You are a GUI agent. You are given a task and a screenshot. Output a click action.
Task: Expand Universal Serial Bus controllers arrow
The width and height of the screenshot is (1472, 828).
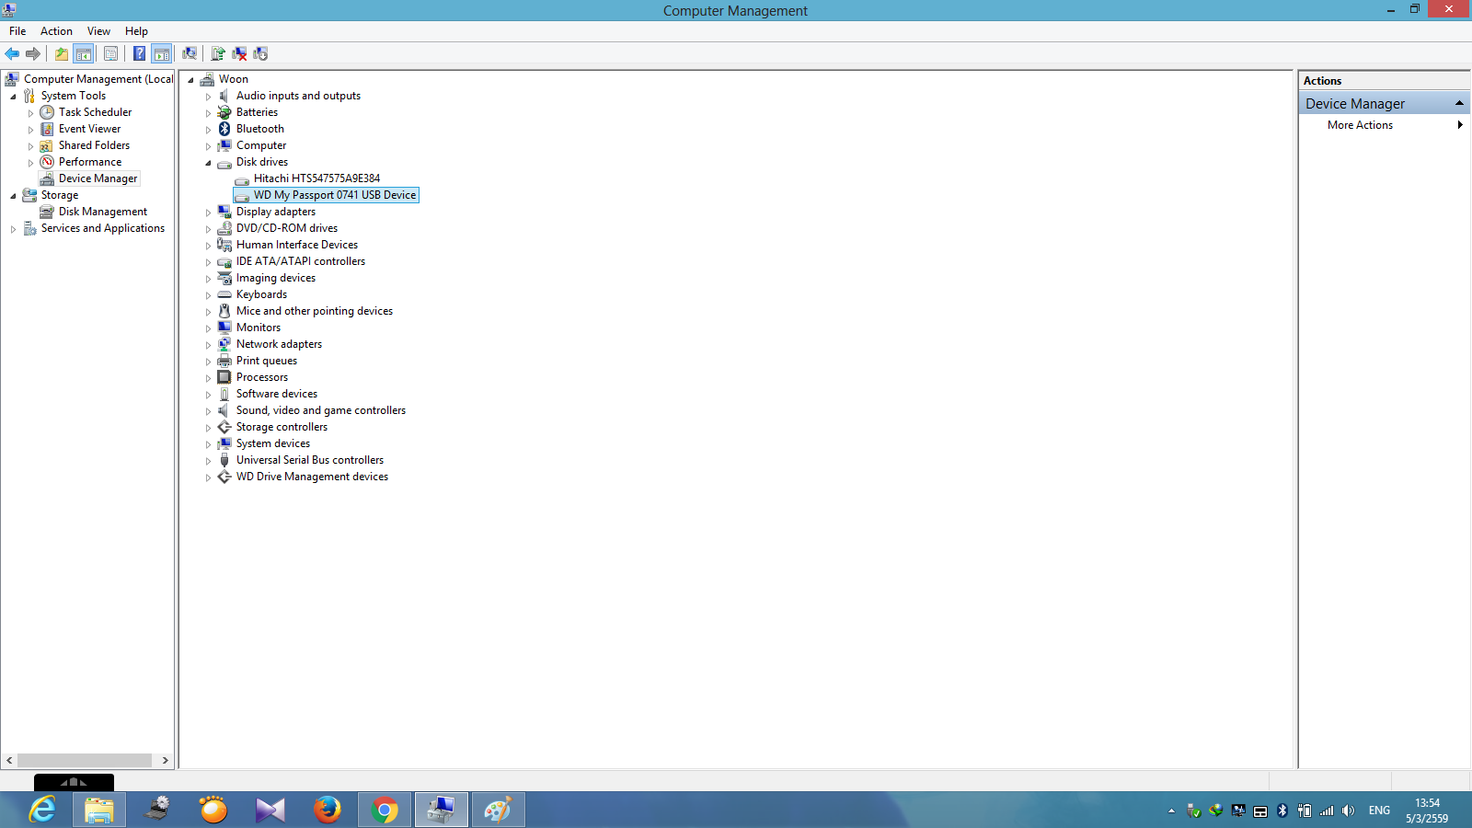click(x=208, y=460)
